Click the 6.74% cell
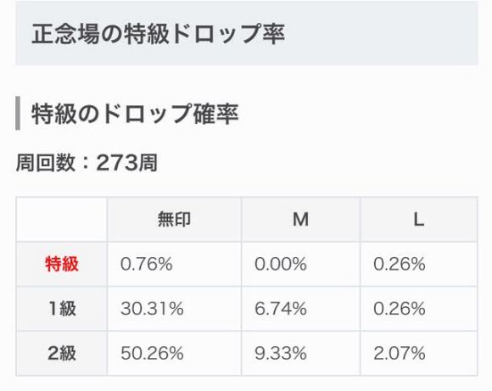The image size is (492, 391). coord(301,309)
